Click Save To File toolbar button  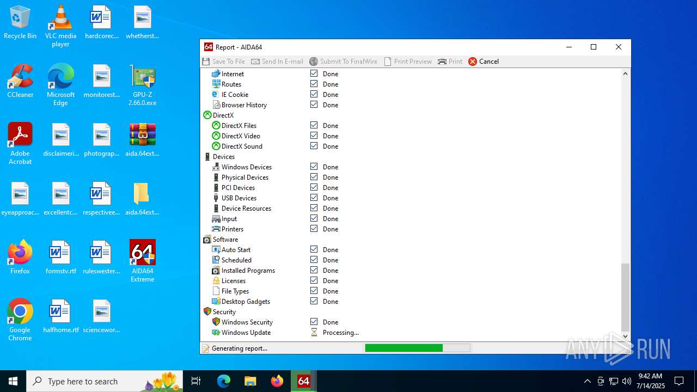pos(224,62)
